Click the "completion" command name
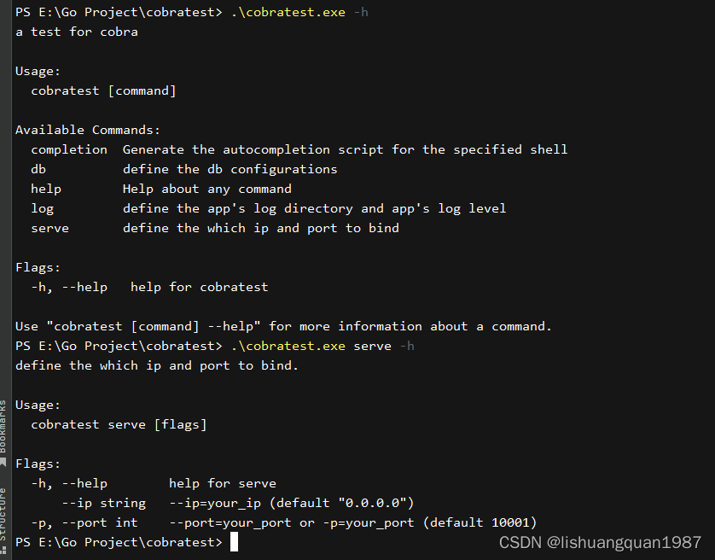715x560 pixels. [x=69, y=149]
